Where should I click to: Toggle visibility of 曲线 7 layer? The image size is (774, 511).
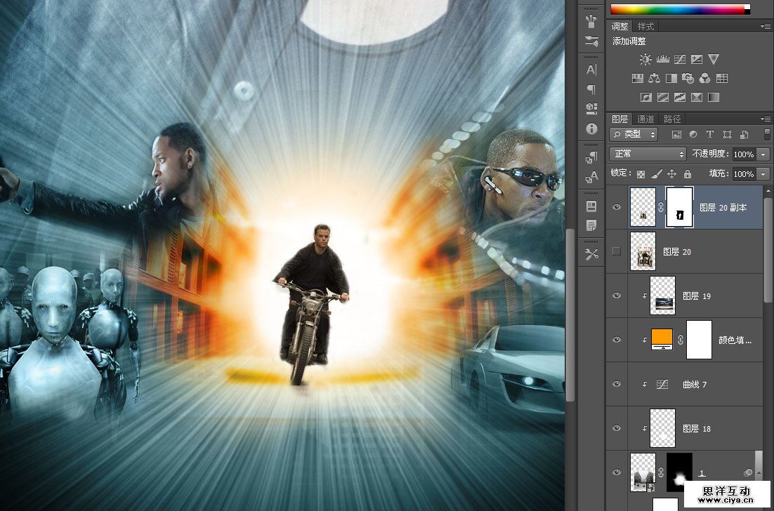pos(617,384)
